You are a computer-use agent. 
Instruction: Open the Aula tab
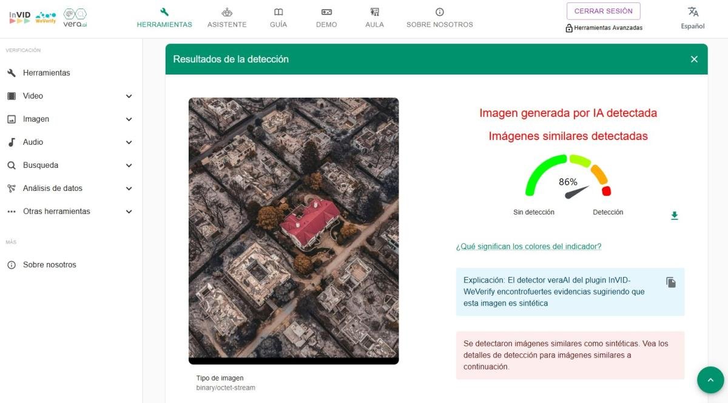click(x=374, y=18)
